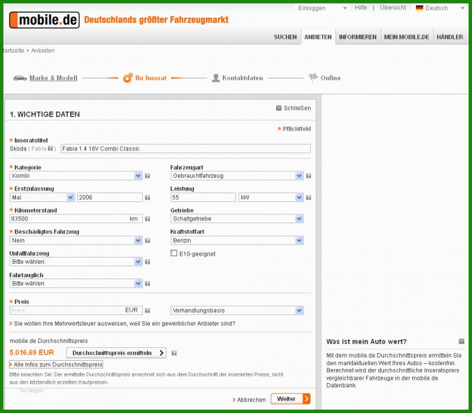Viewport: 472px width, 413px height.
Task: Click the edit icon next to Fabia model
Action: point(50,149)
